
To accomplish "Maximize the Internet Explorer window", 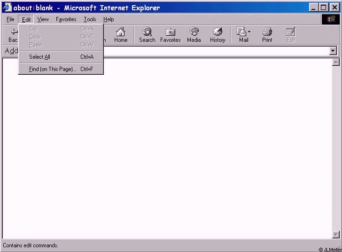I will click(324, 8).
